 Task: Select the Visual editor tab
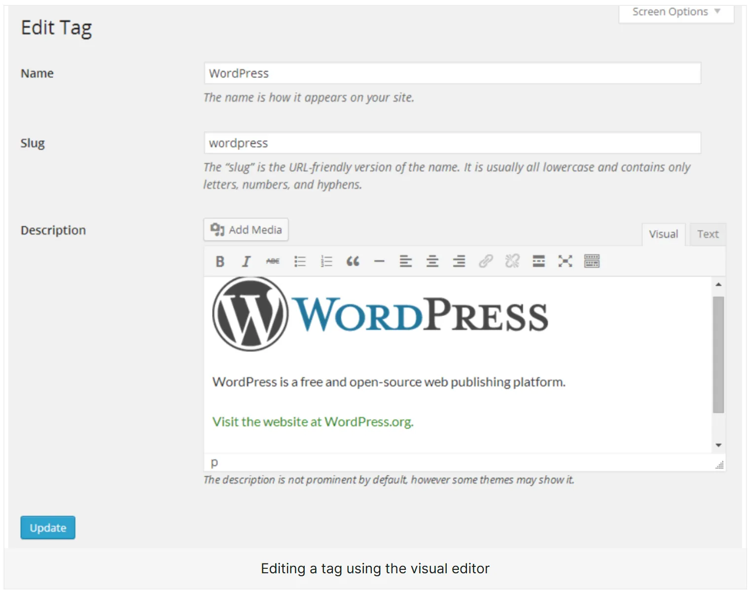pyautogui.click(x=663, y=234)
